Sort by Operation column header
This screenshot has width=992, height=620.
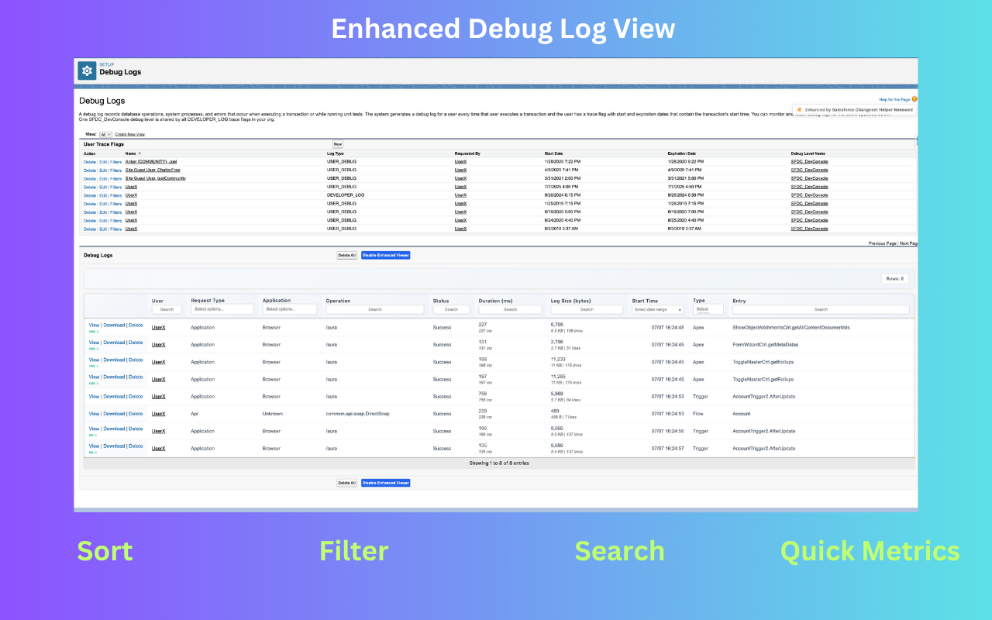(x=338, y=301)
